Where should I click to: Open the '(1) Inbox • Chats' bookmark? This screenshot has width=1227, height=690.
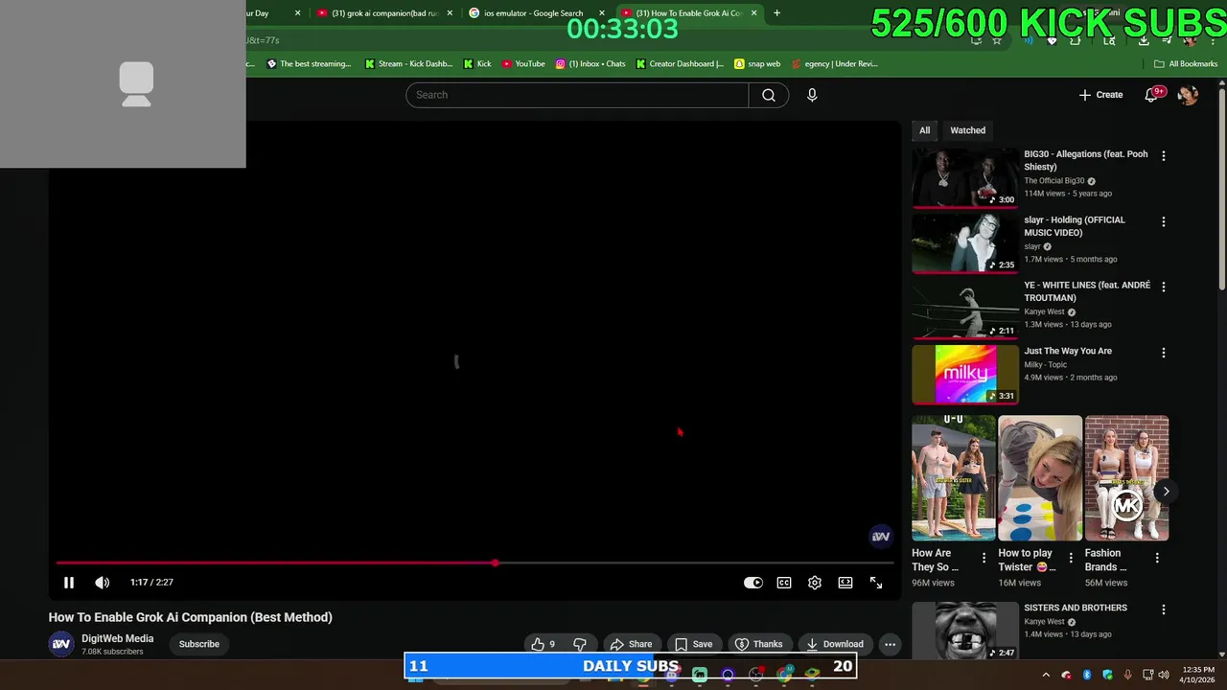(x=590, y=64)
